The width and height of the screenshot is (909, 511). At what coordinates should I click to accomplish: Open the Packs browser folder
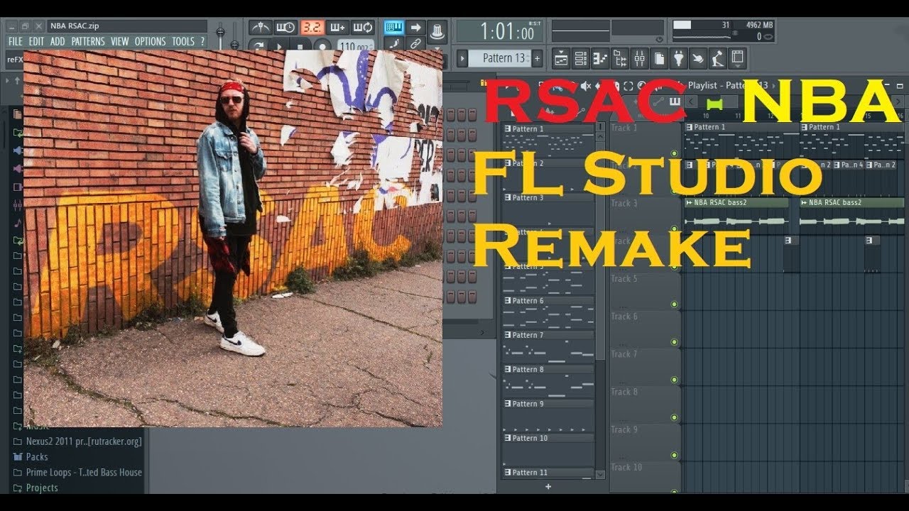tap(31, 457)
